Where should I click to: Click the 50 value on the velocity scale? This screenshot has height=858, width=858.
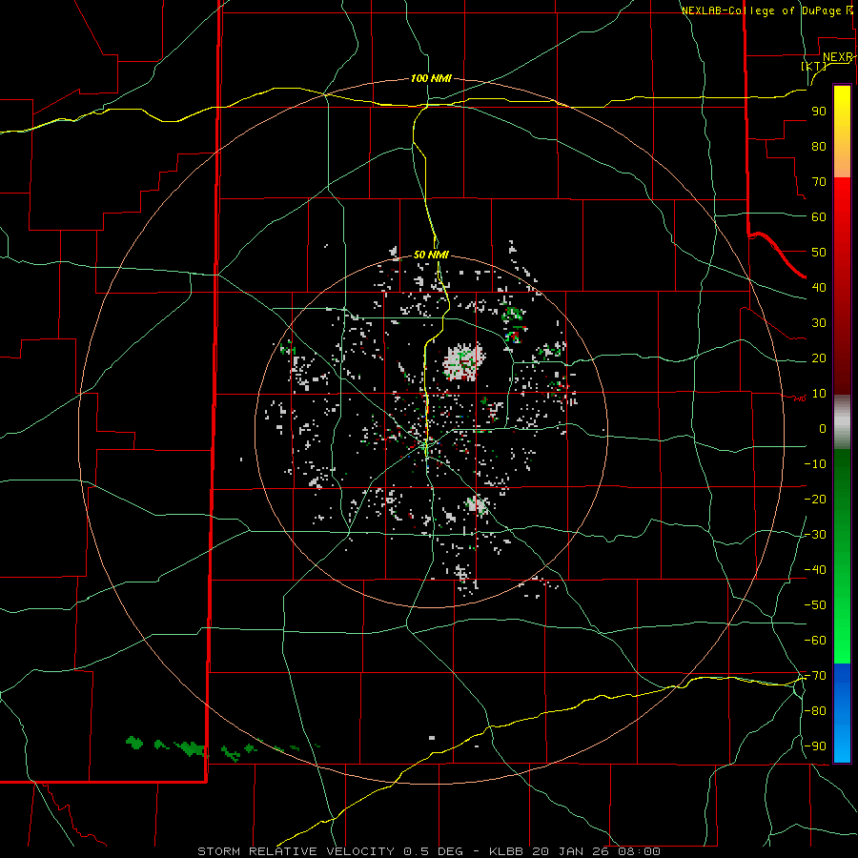pos(819,253)
